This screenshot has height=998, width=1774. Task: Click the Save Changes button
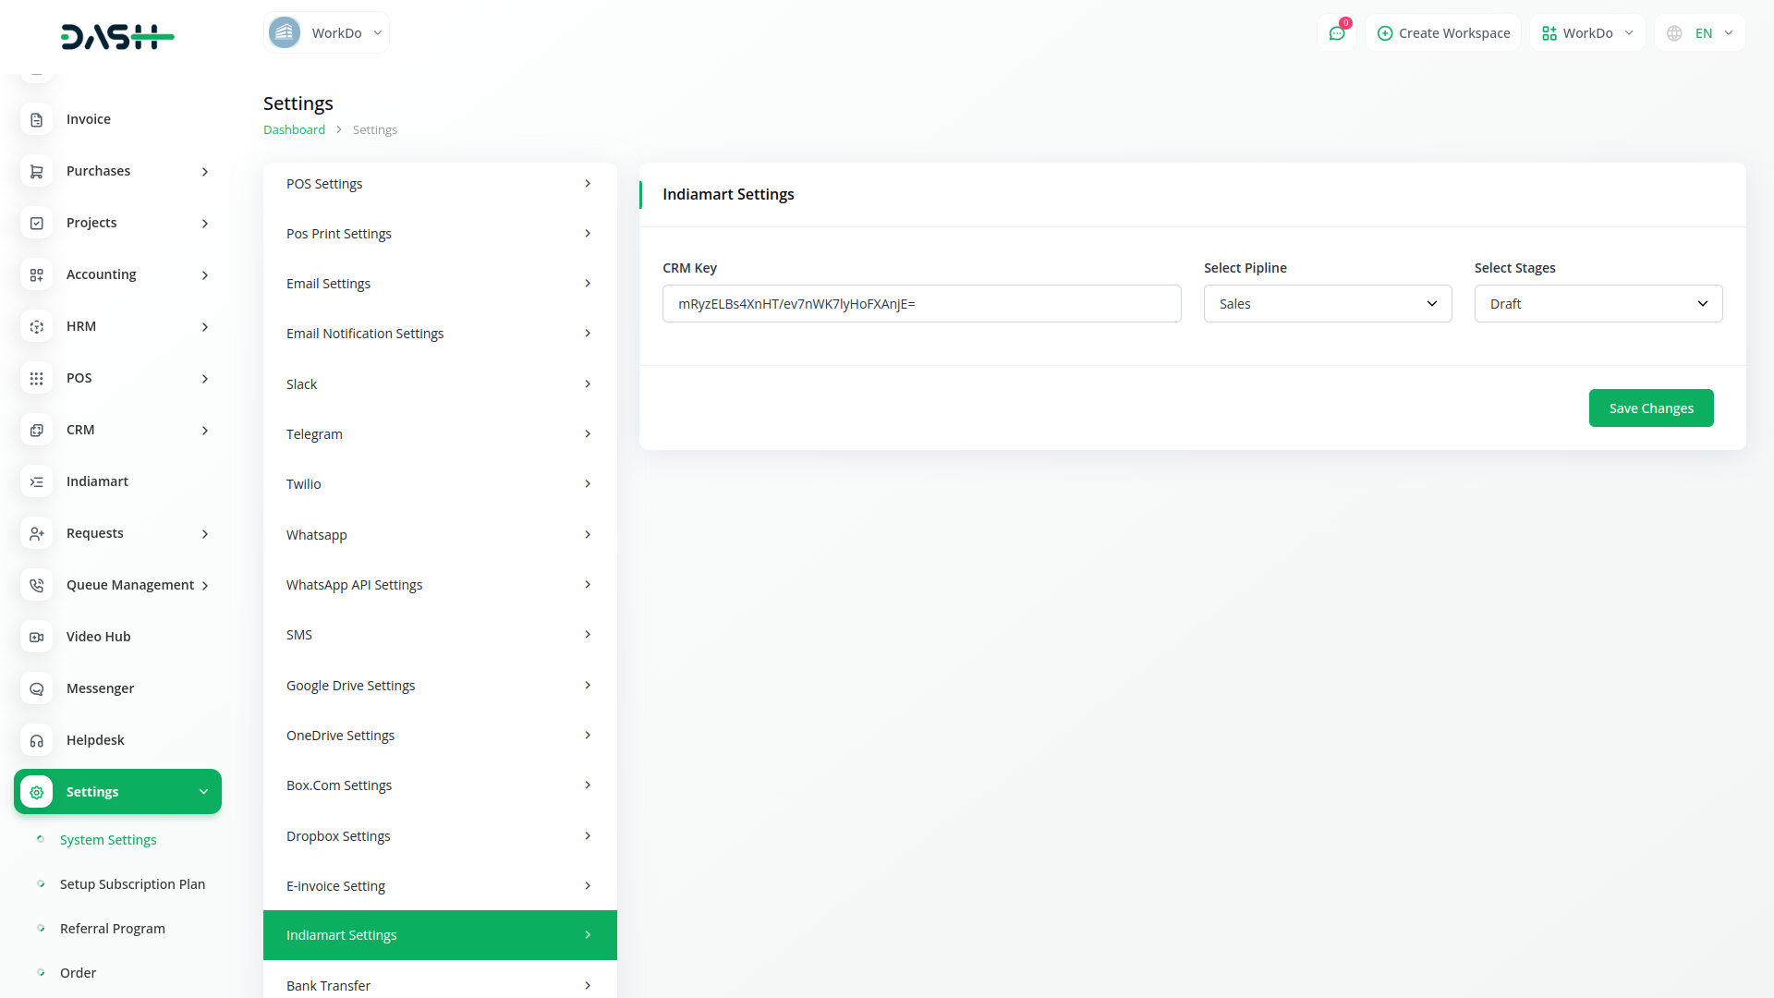click(1650, 408)
